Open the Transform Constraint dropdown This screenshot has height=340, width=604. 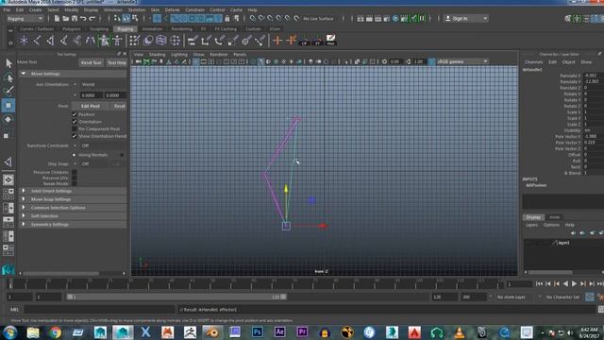(100, 145)
